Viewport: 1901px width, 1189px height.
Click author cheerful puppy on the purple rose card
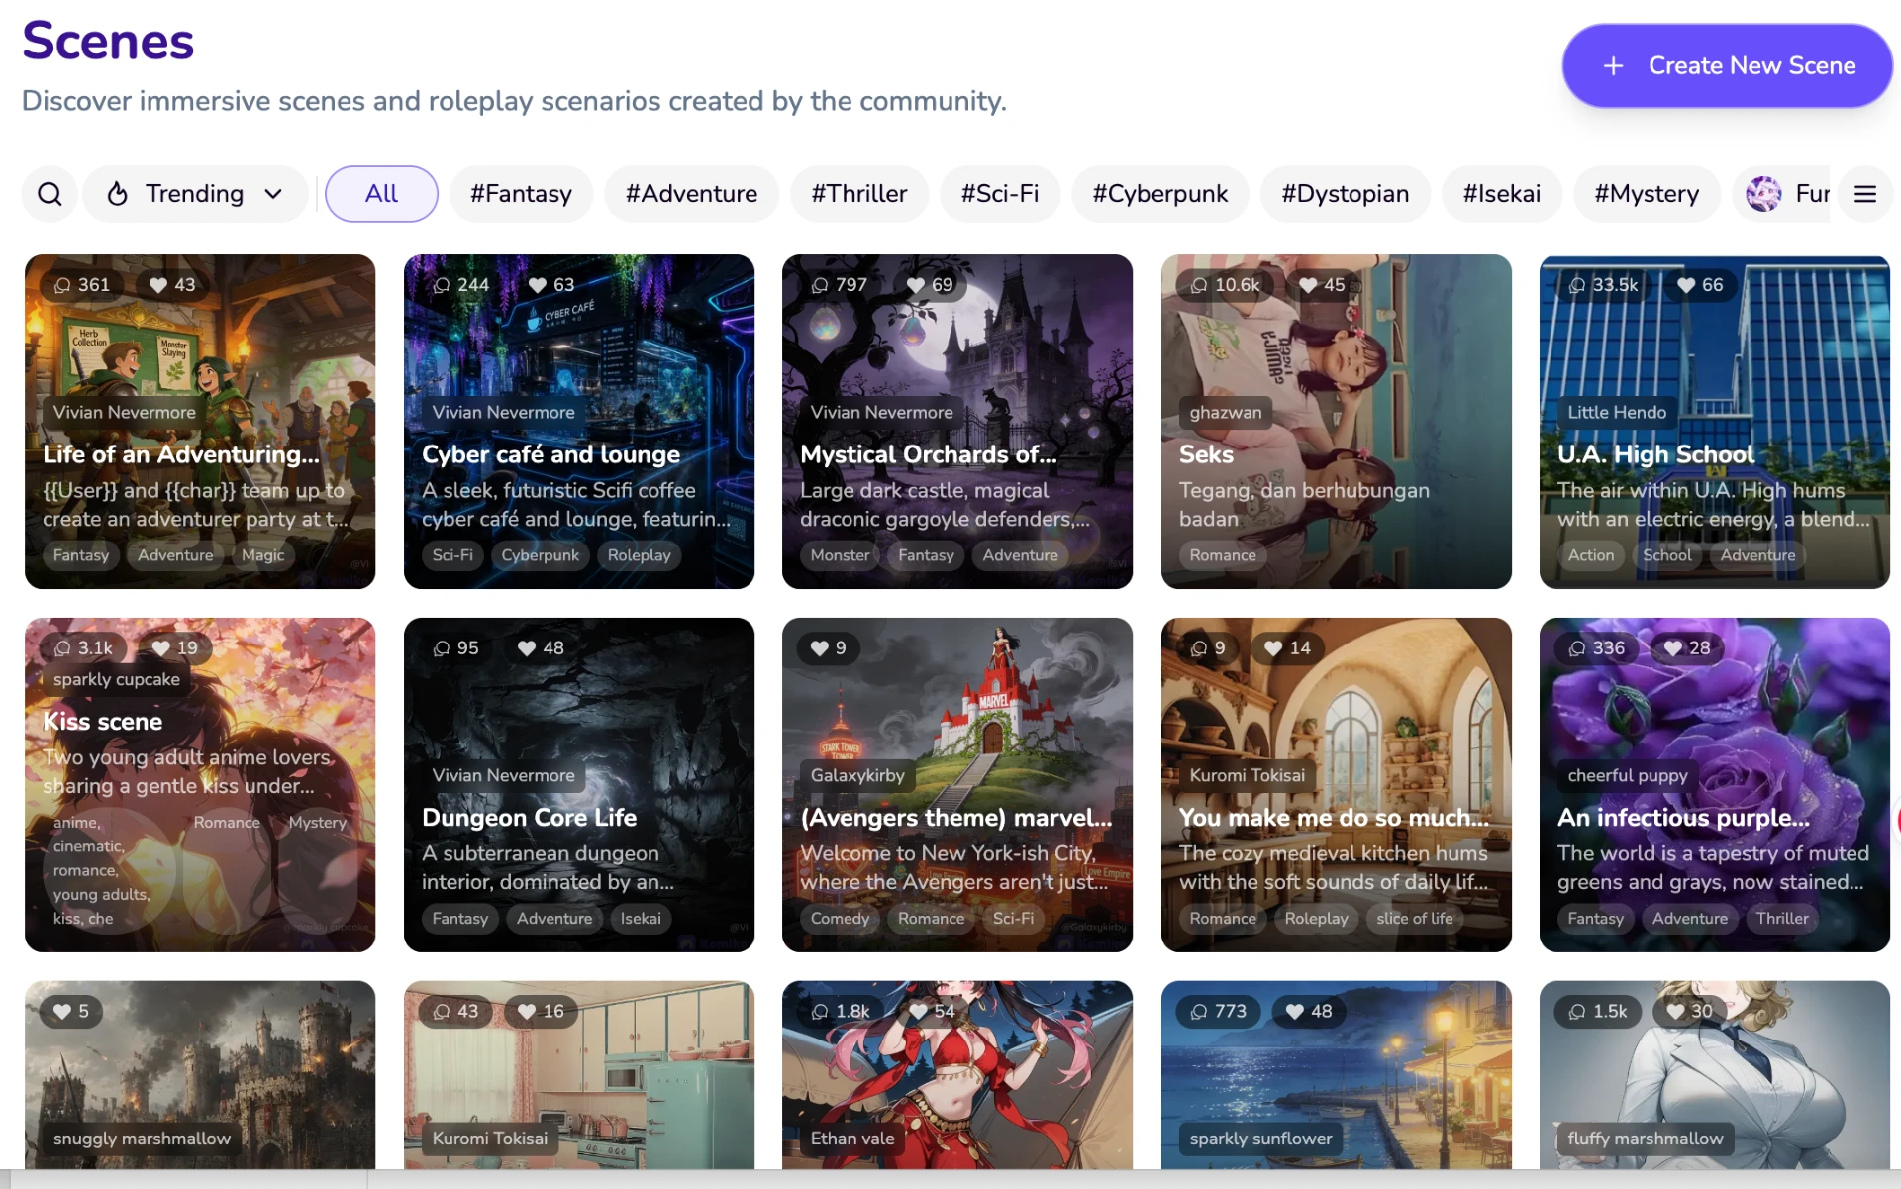pyautogui.click(x=1628, y=776)
